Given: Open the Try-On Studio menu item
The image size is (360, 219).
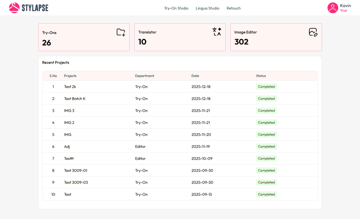Looking at the screenshot, I should [176, 8].
